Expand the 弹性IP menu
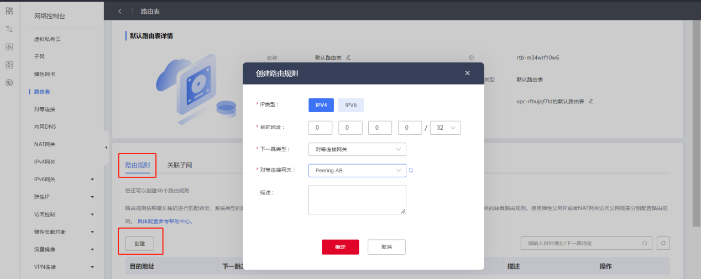Screen dimensions: 701x279 coord(92,197)
